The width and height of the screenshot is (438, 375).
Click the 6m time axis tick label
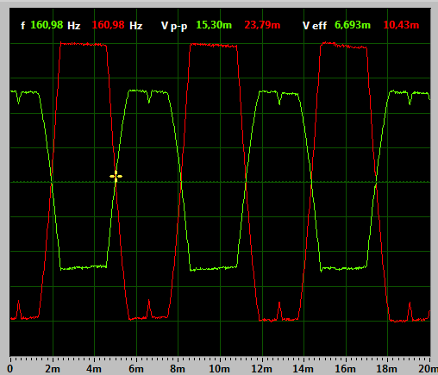click(136, 369)
